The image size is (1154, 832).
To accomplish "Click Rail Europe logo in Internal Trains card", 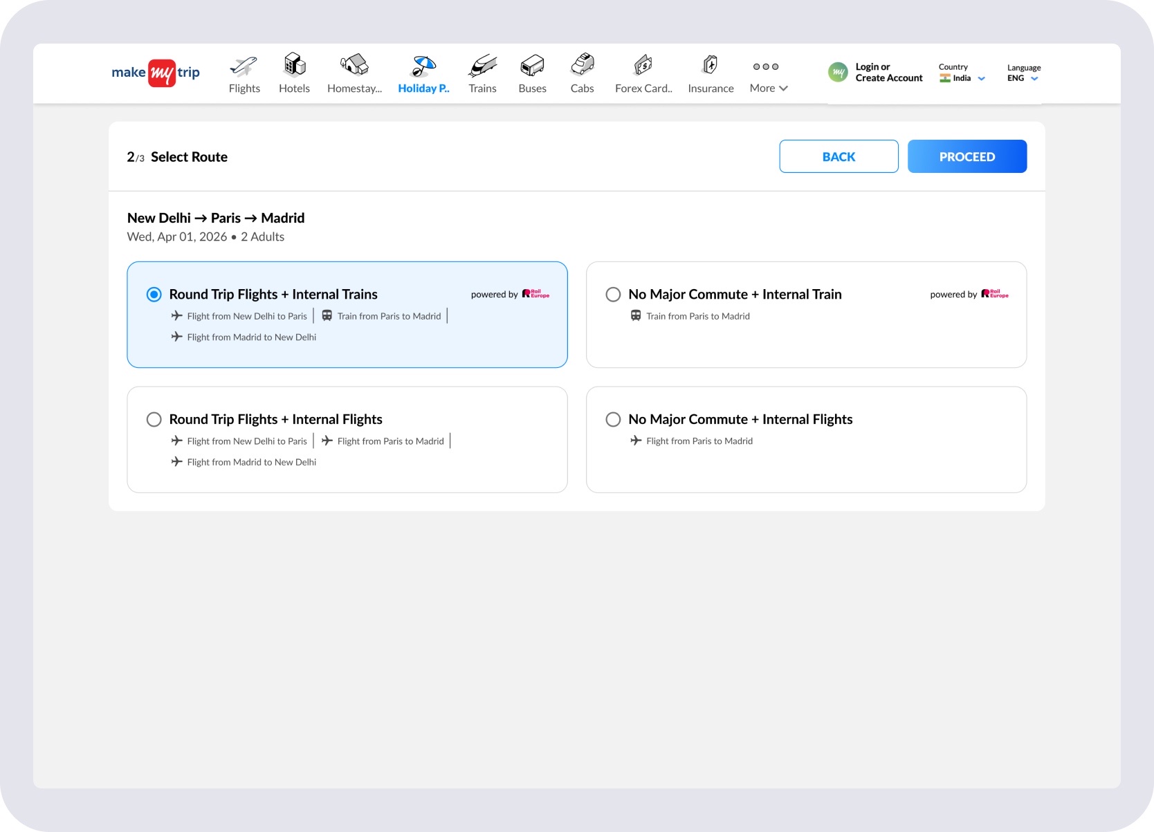I will [x=535, y=294].
